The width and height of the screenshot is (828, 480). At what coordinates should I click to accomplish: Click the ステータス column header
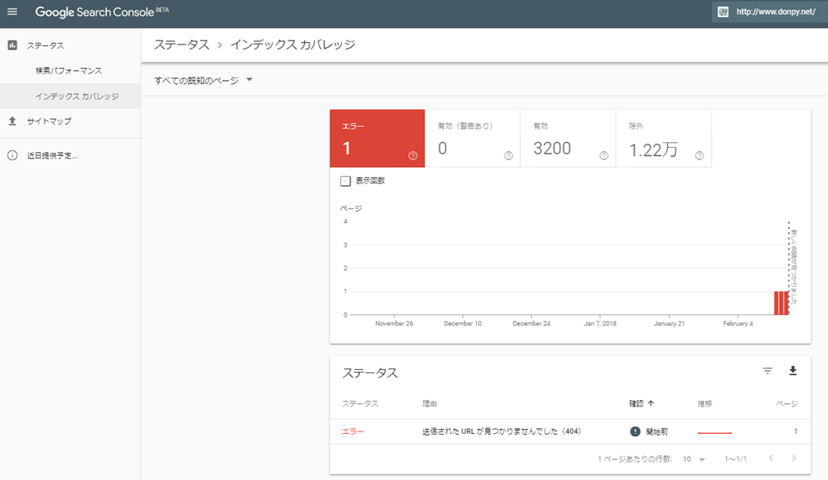[360, 403]
